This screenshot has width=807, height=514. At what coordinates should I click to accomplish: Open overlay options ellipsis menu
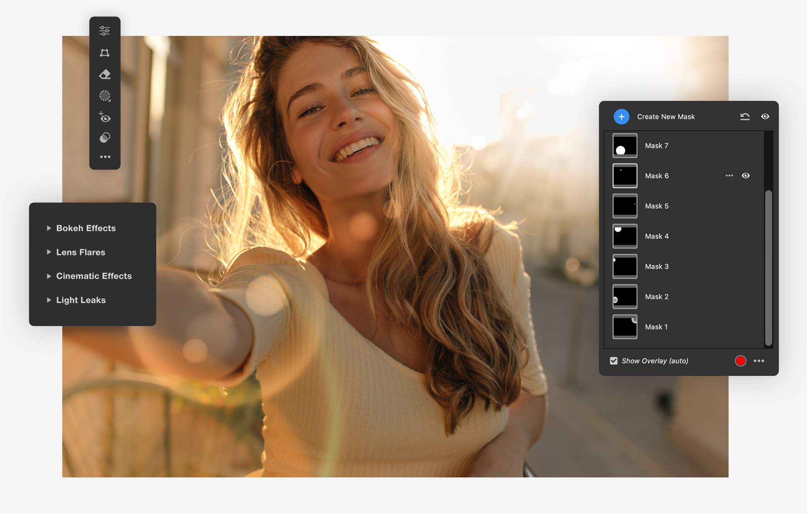pyautogui.click(x=759, y=361)
